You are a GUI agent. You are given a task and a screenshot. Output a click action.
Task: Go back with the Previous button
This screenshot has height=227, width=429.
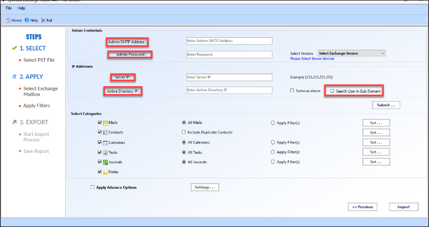[x=362, y=207]
